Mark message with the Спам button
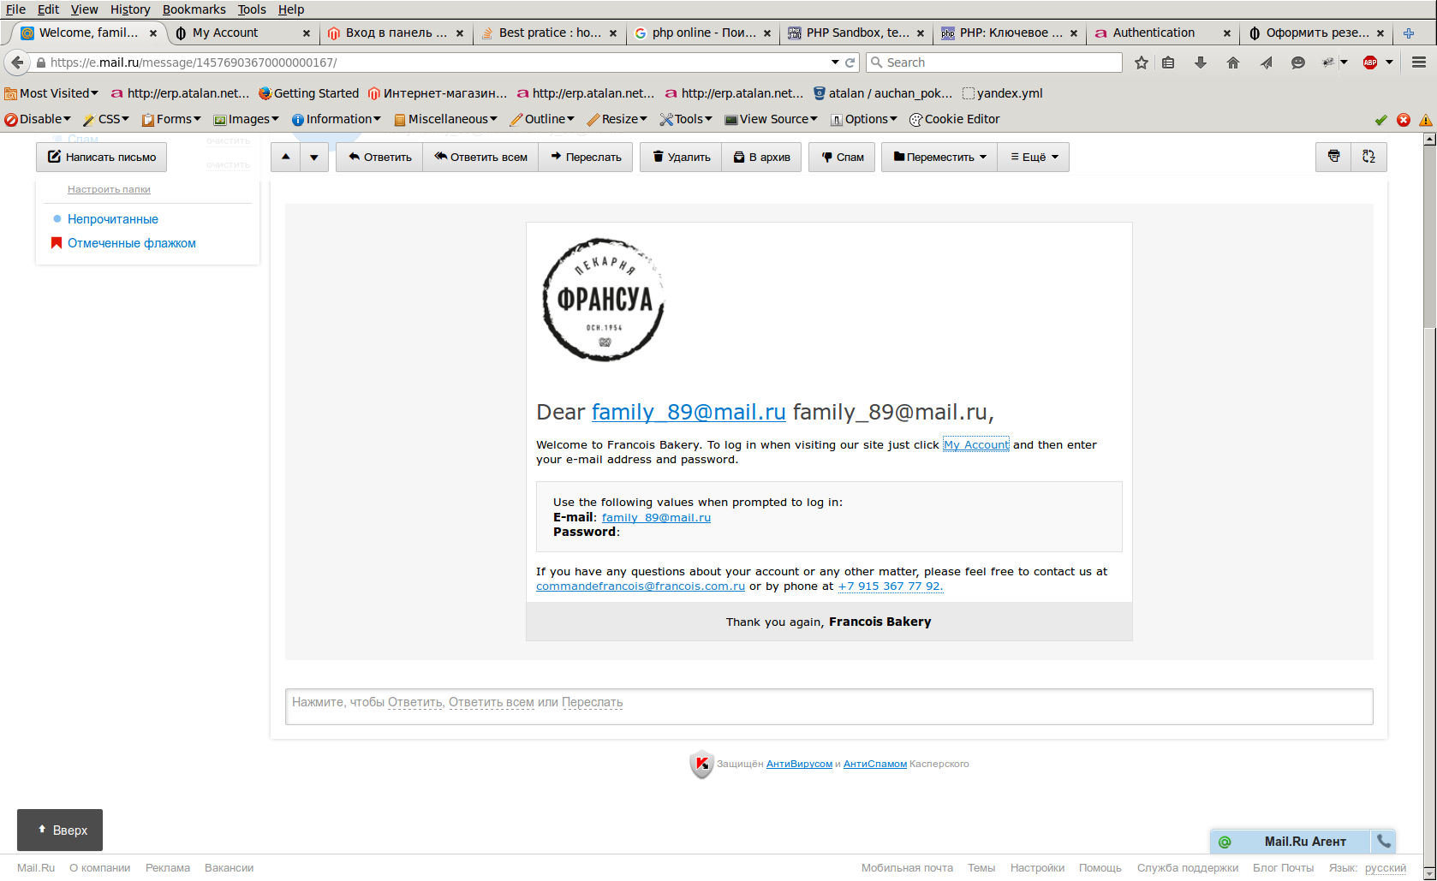The width and height of the screenshot is (1437, 881). coord(842,157)
